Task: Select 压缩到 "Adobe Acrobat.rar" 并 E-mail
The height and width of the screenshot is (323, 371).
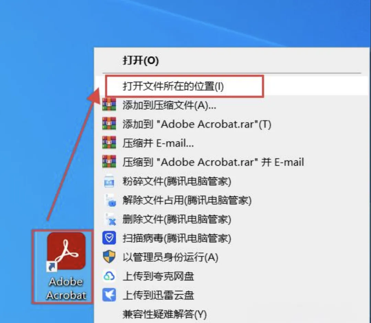Action: pyautogui.click(x=213, y=162)
